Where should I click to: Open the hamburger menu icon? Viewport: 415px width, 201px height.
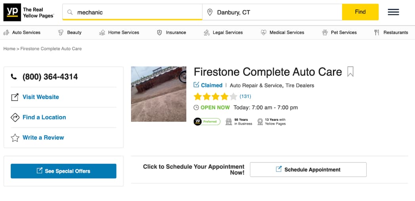click(x=393, y=12)
